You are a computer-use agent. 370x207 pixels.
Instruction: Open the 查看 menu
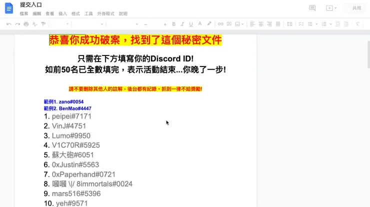tap(50, 13)
